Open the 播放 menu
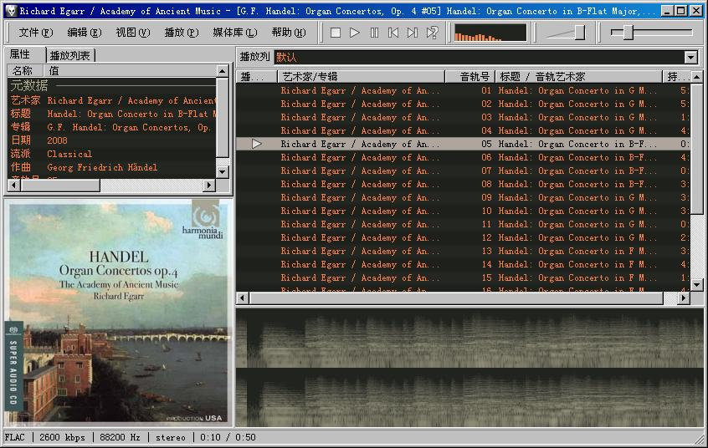The height and width of the screenshot is (448, 708). (182, 33)
